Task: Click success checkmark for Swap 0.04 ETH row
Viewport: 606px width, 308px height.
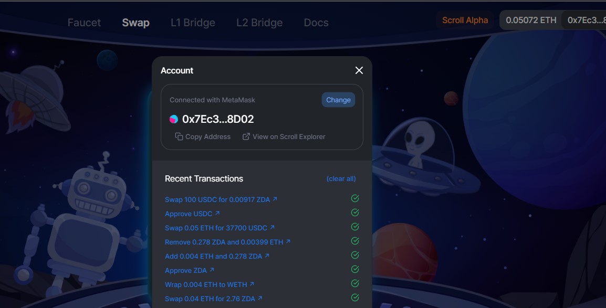Action: pos(355,298)
